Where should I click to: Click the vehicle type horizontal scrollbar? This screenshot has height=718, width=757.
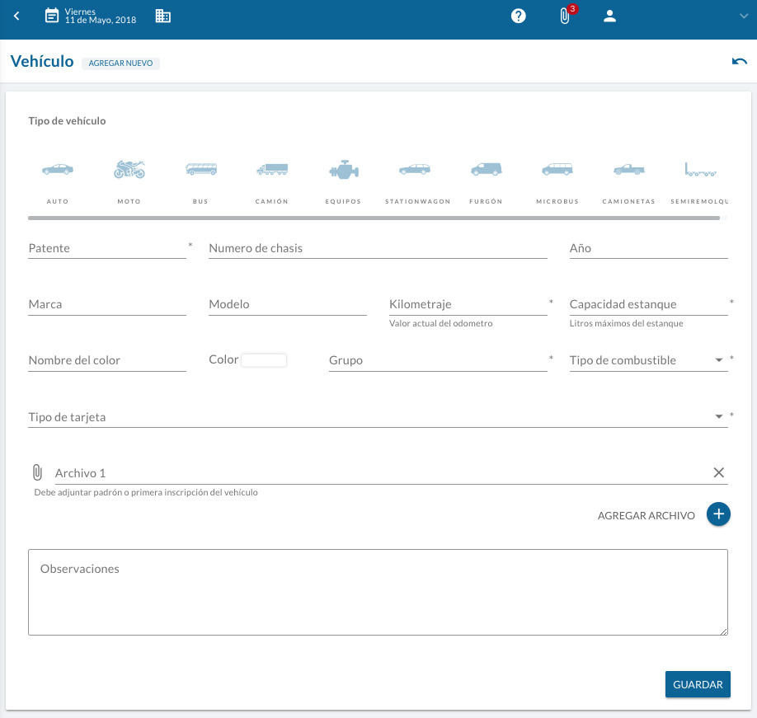point(374,218)
